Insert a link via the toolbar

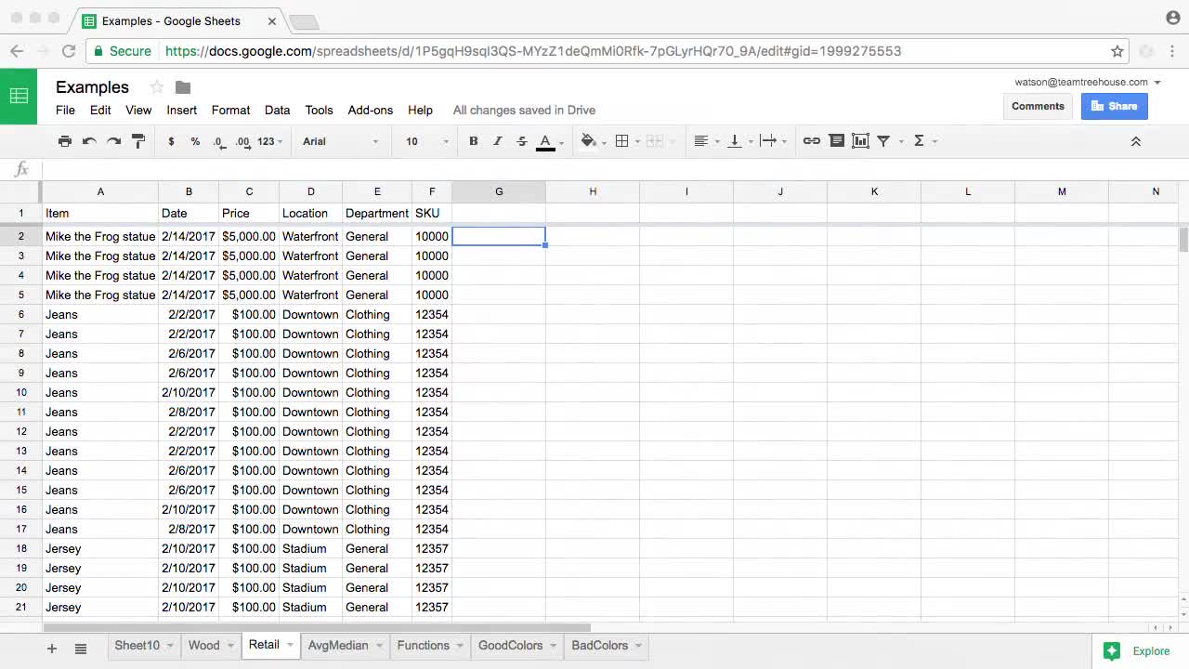(x=811, y=140)
